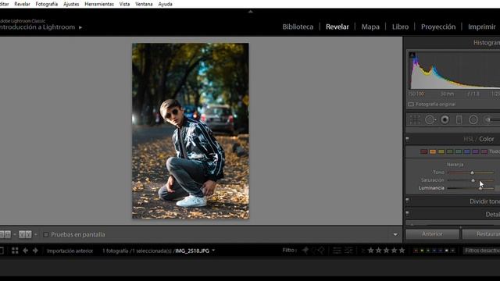Click the portrait photo preview
Screen dimensions: 500x281
pos(191,131)
